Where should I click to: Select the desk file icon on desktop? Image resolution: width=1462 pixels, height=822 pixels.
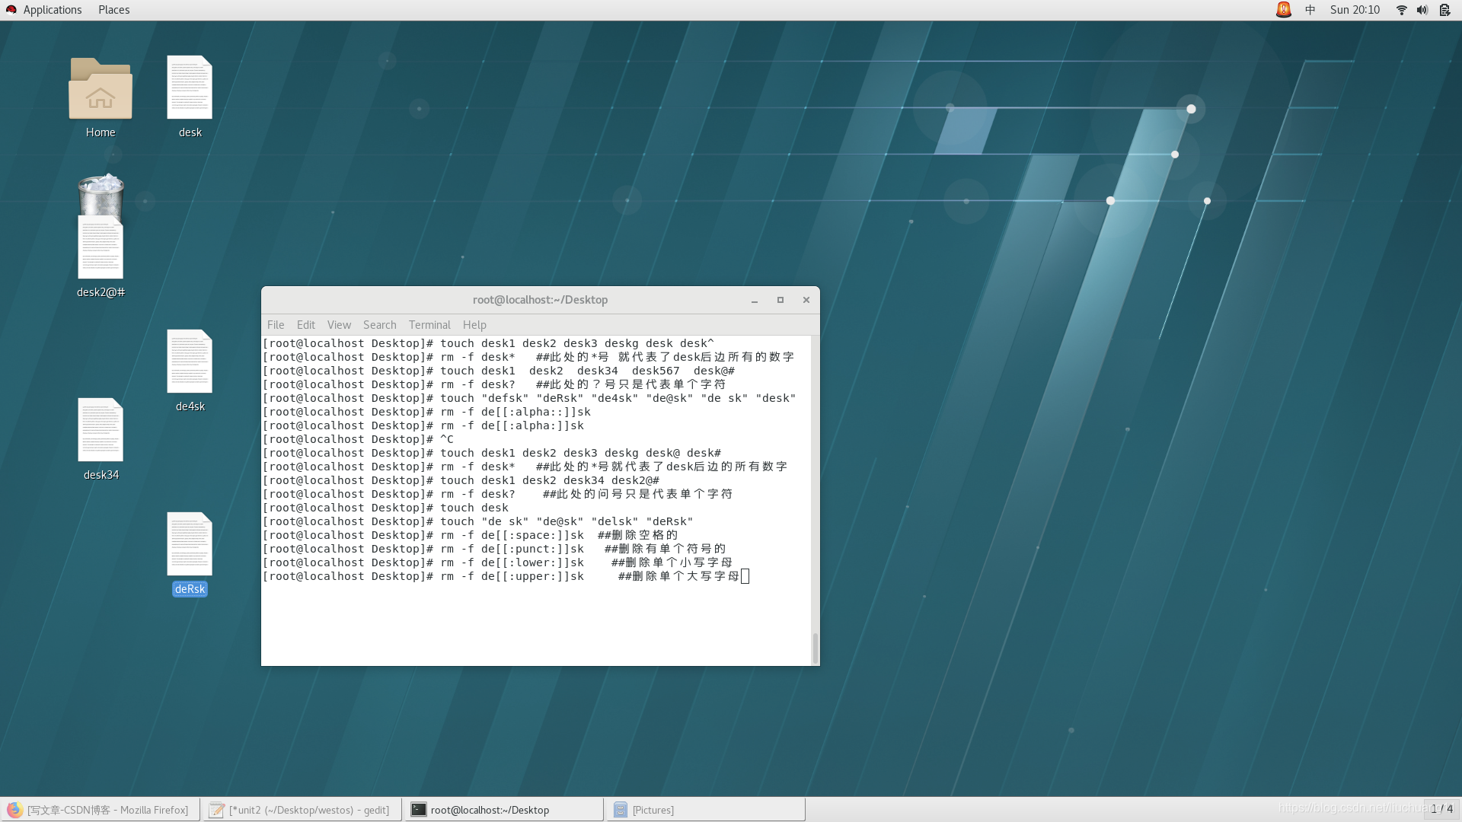click(190, 88)
